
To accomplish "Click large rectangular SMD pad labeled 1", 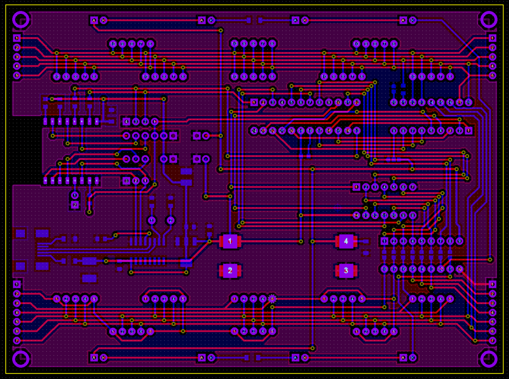I will pos(230,241).
